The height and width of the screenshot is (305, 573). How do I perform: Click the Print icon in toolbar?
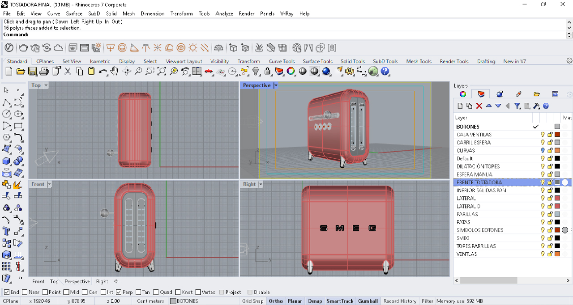tap(44, 71)
